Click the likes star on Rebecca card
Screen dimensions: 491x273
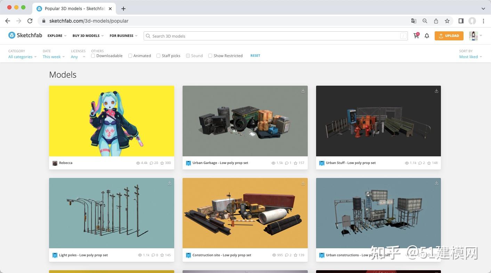click(162, 163)
